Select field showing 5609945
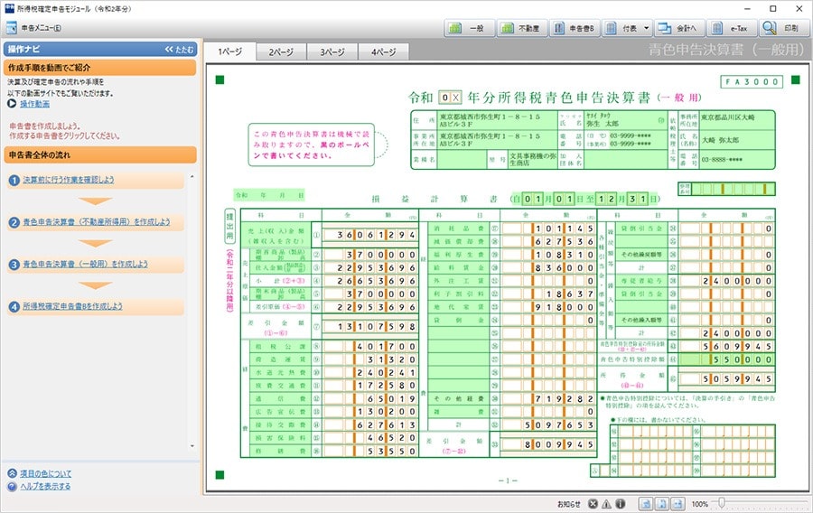This screenshot has width=813, height=513. point(727,346)
